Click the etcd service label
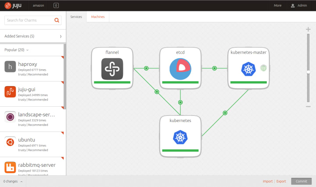Image resolution: width=316 pixels, height=187 pixels. (x=180, y=52)
